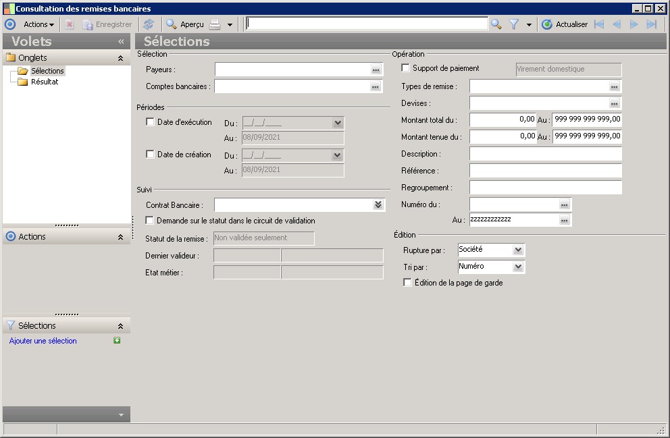Open the filter dropdown arrow
The image size is (670, 438).
click(x=529, y=25)
